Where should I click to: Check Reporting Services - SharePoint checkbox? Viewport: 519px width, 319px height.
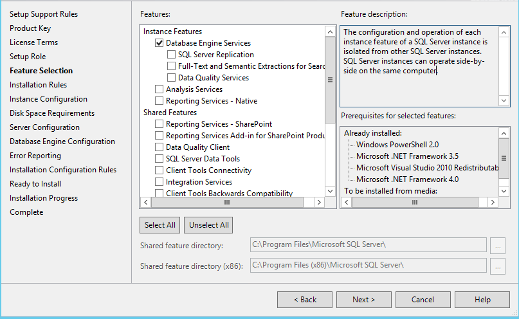coord(159,124)
